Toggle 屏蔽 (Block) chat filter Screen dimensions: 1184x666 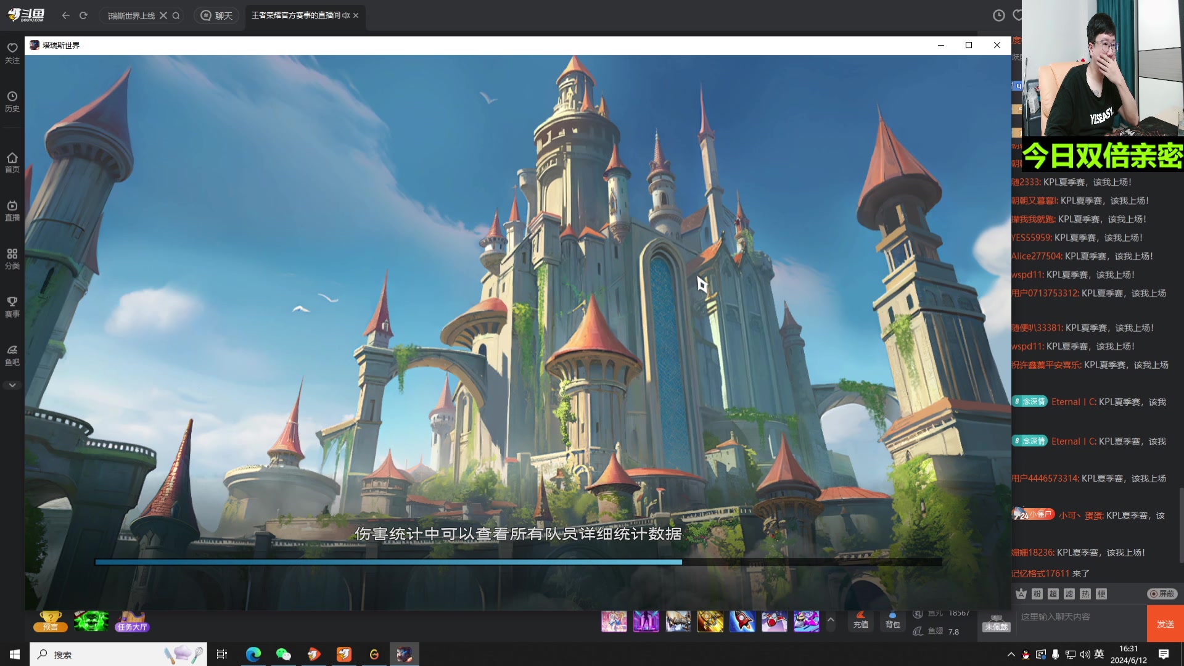pyautogui.click(x=1162, y=594)
